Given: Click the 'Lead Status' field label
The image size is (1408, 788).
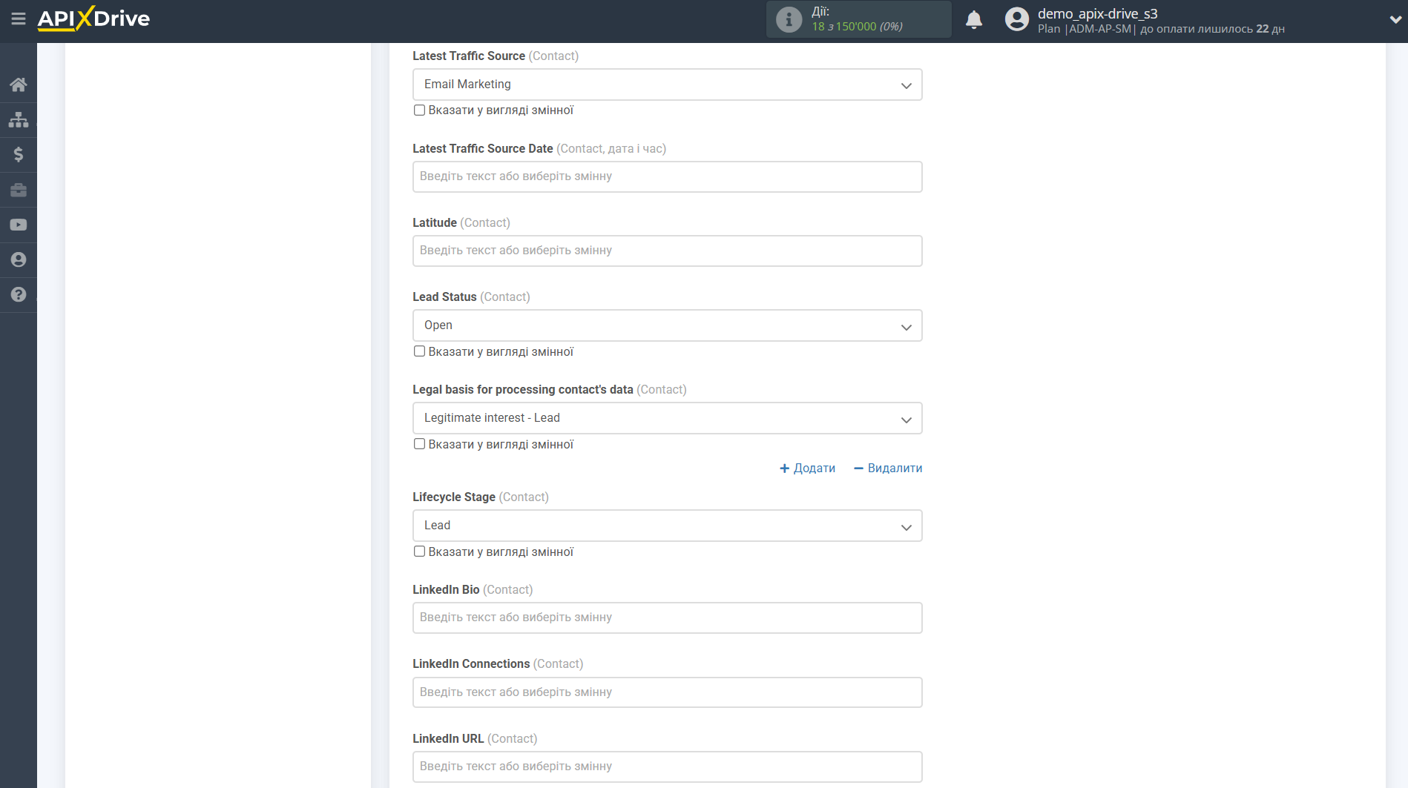Looking at the screenshot, I should (444, 297).
